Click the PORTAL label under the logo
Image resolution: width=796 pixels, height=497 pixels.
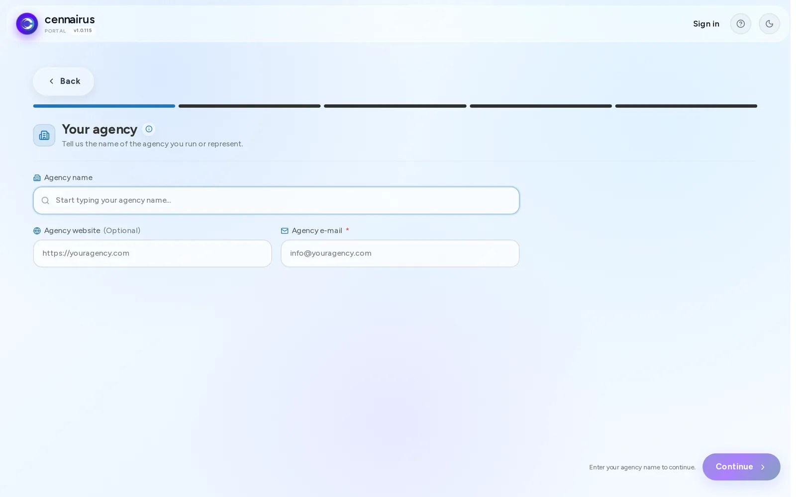pyautogui.click(x=55, y=31)
